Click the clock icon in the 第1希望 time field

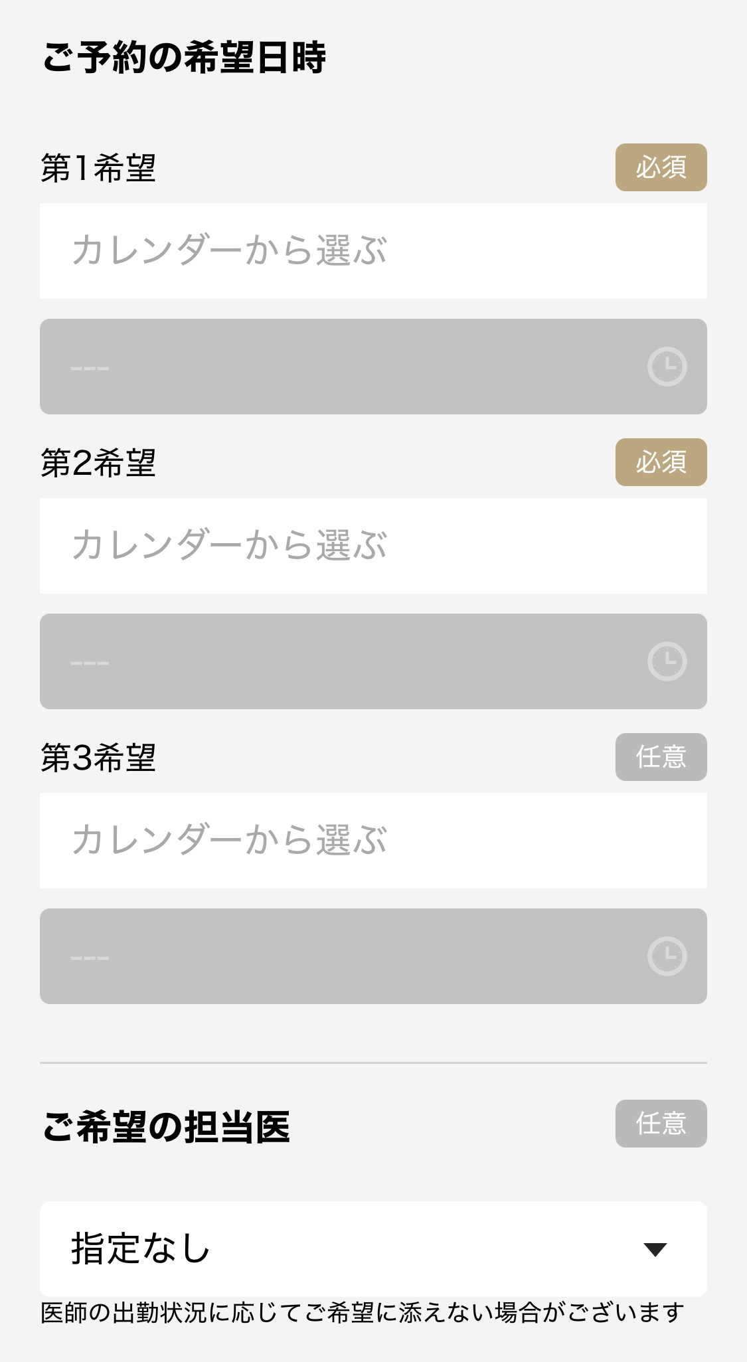tap(667, 367)
